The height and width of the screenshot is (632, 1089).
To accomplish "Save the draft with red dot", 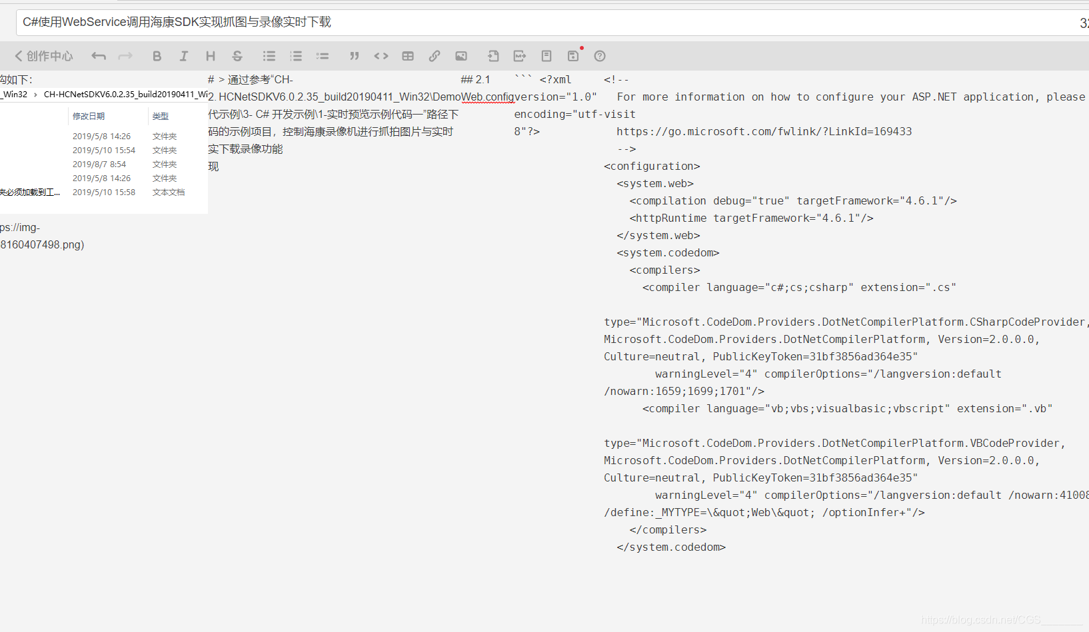I will [x=573, y=56].
